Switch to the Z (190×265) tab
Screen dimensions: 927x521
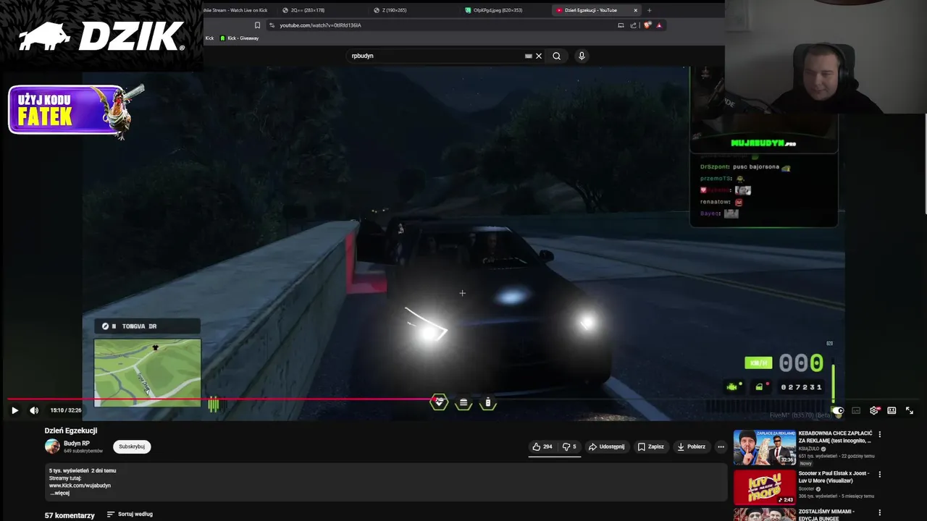[413, 10]
